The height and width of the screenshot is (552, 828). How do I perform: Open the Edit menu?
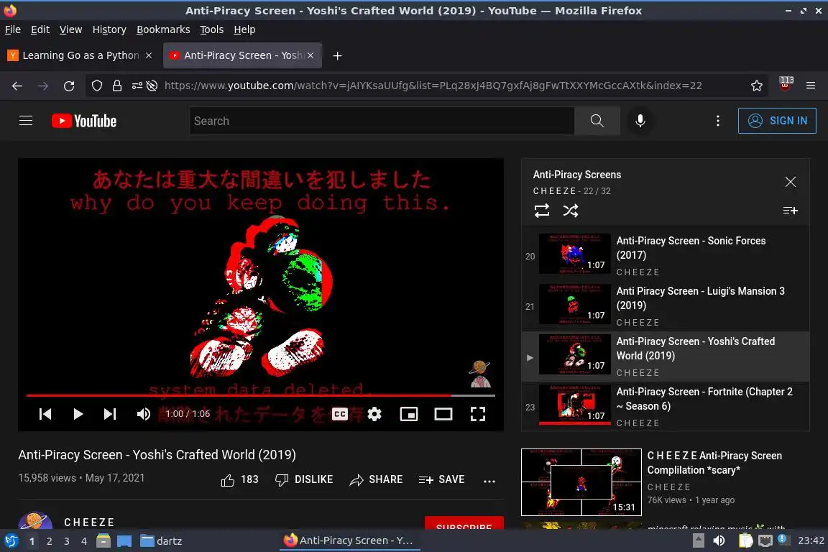[40, 29]
